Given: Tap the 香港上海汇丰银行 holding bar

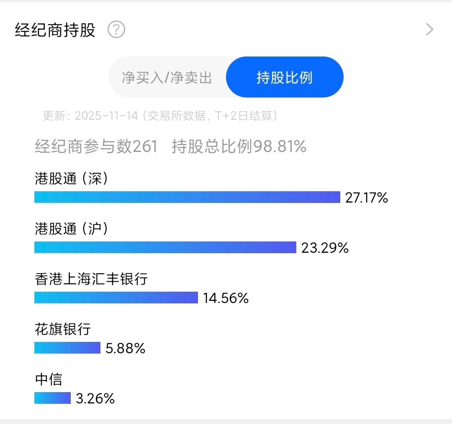Looking at the screenshot, I should 116,298.
